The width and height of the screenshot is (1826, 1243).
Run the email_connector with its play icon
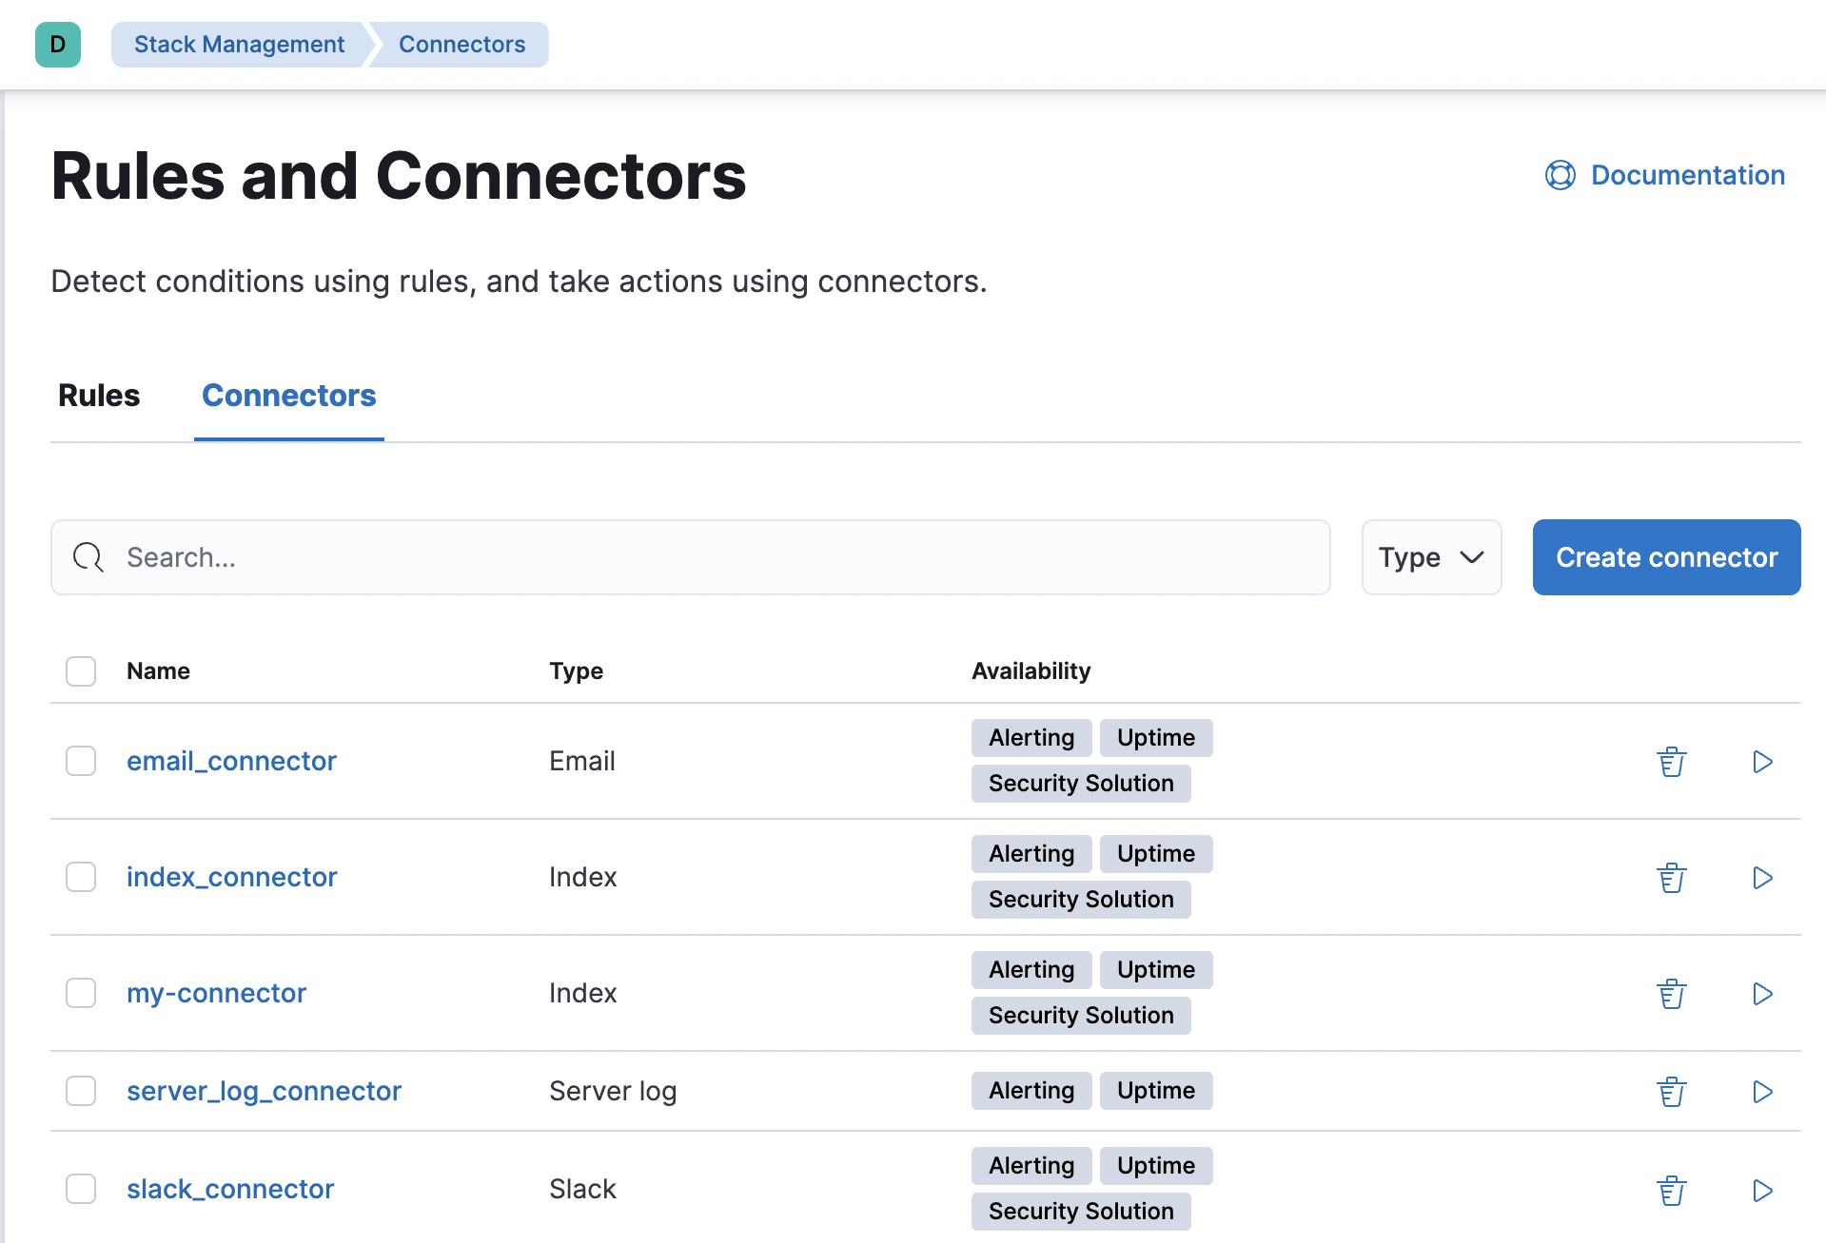(x=1763, y=761)
